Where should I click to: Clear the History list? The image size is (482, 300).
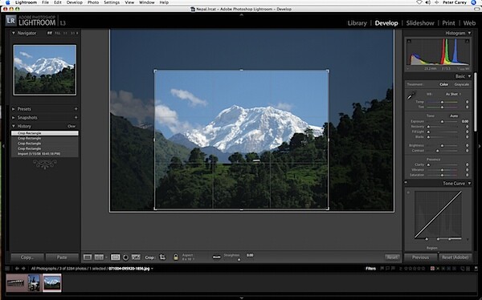(71, 126)
